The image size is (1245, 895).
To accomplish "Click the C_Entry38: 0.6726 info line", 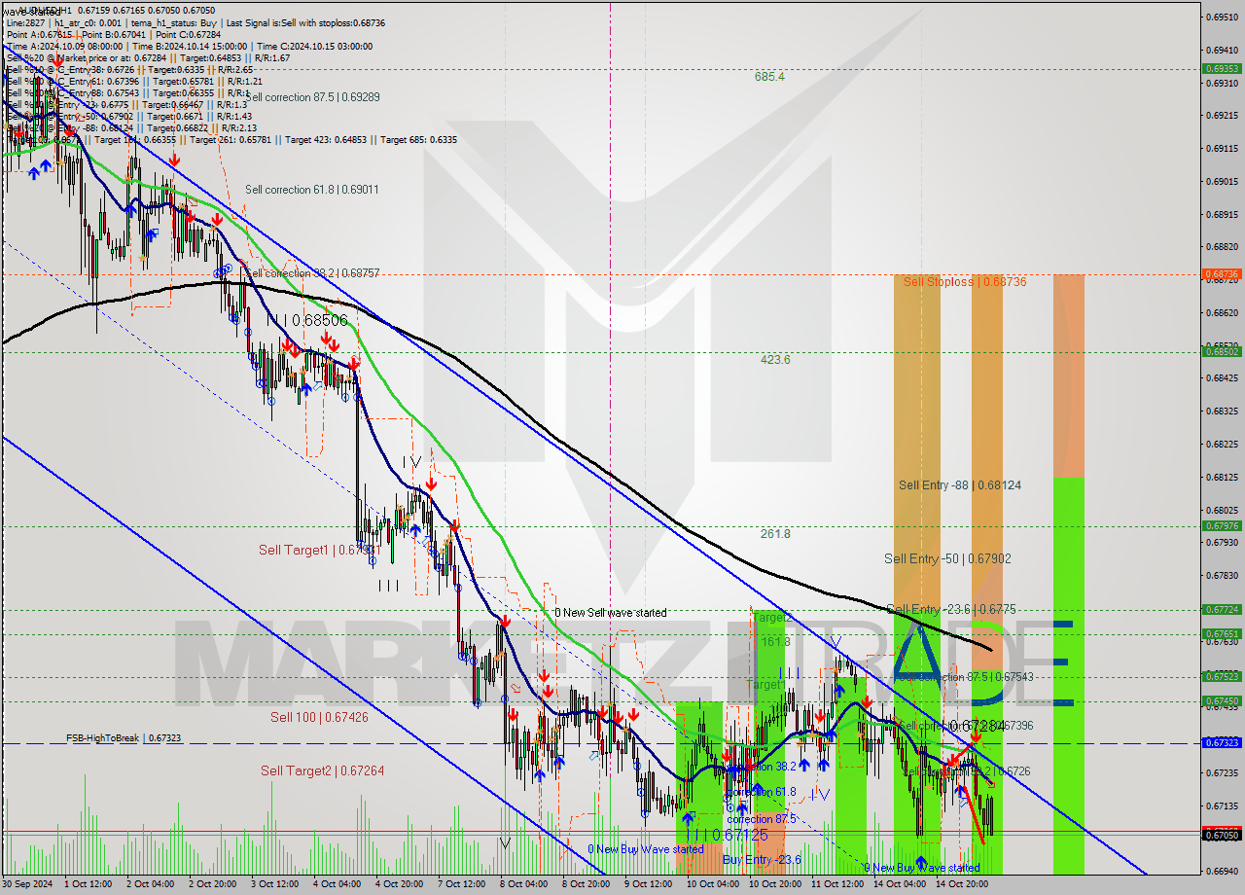I will [x=129, y=69].
